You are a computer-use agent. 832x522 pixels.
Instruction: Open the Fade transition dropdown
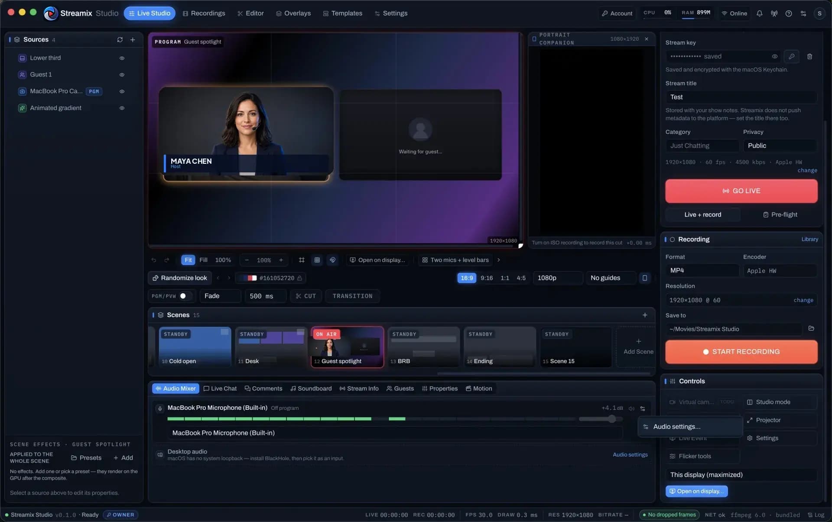[x=220, y=296]
